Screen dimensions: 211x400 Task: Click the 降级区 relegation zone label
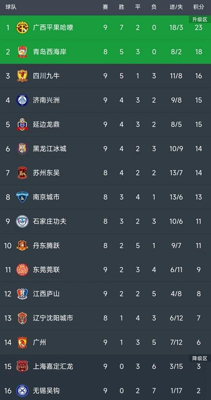(x=200, y=358)
